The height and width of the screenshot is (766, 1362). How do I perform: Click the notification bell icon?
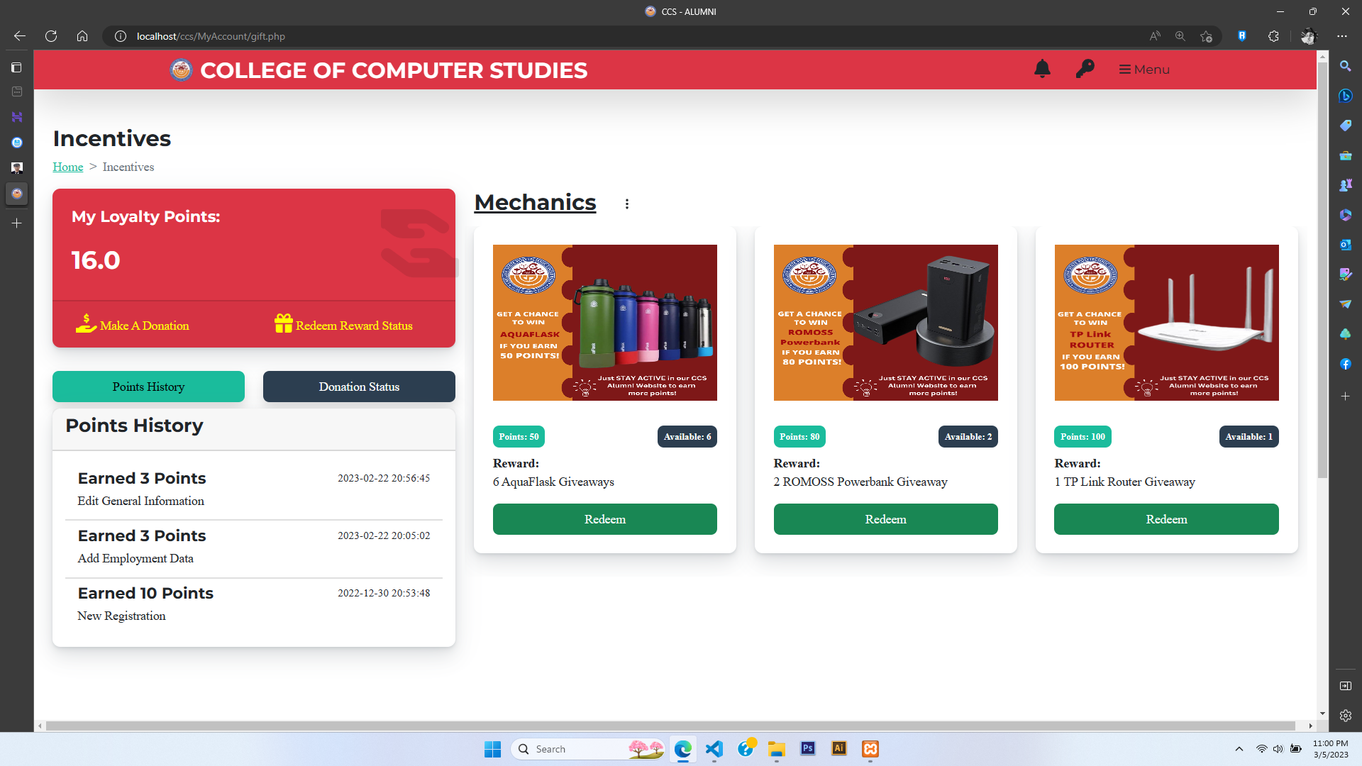(1042, 69)
